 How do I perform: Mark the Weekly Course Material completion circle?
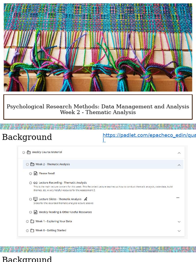24,152
